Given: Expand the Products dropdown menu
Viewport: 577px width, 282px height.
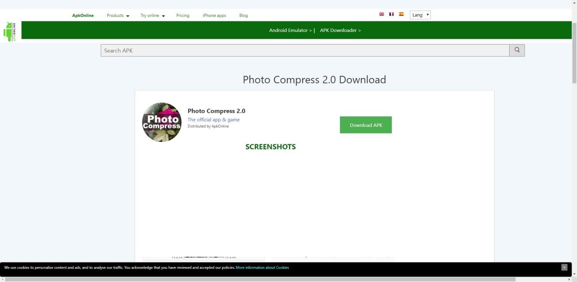Looking at the screenshot, I should click(x=118, y=16).
